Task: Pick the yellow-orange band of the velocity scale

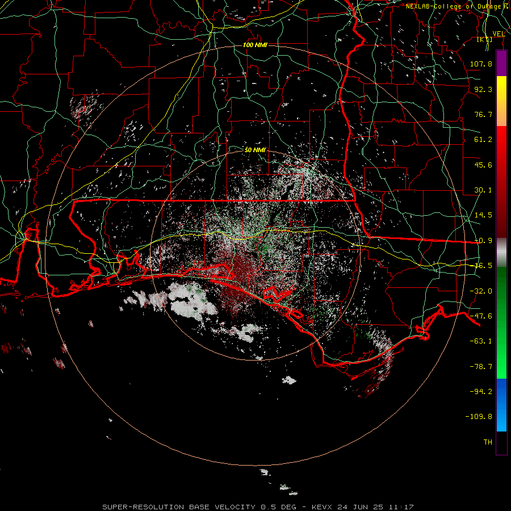Action: coord(501,101)
